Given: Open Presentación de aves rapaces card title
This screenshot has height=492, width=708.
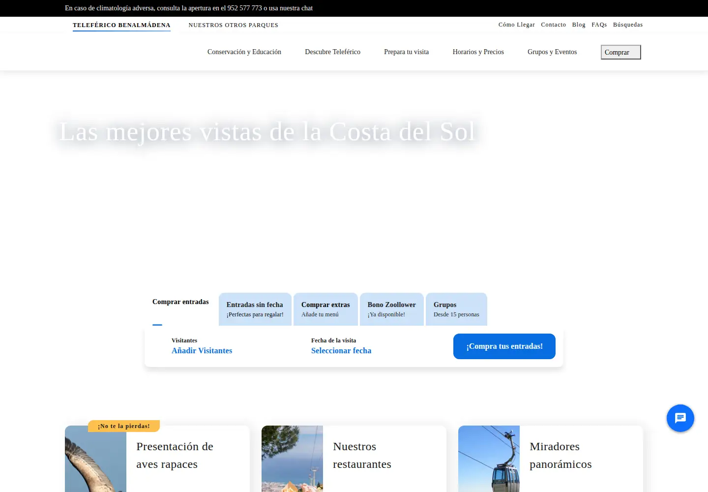Looking at the screenshot, I should coord(175,455).
